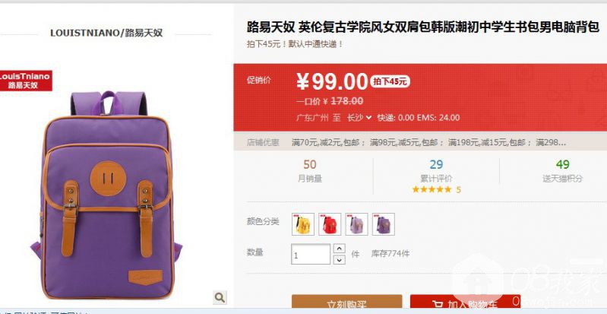The image size is (607, 314).
Task: Click 送天猫积分 points value 49
Action: (562, 165)
